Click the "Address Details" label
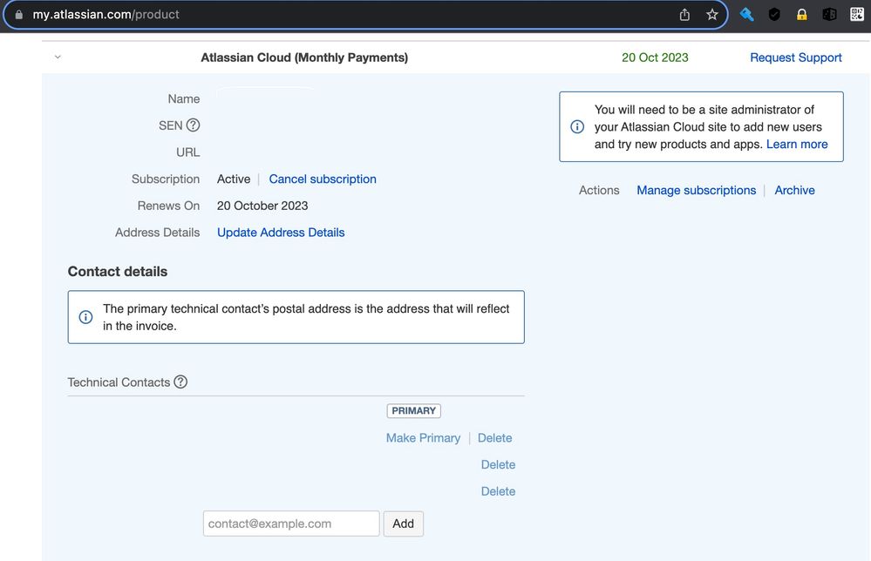The width and height of the screenshot is (871, 561). [x=157, y=233]
